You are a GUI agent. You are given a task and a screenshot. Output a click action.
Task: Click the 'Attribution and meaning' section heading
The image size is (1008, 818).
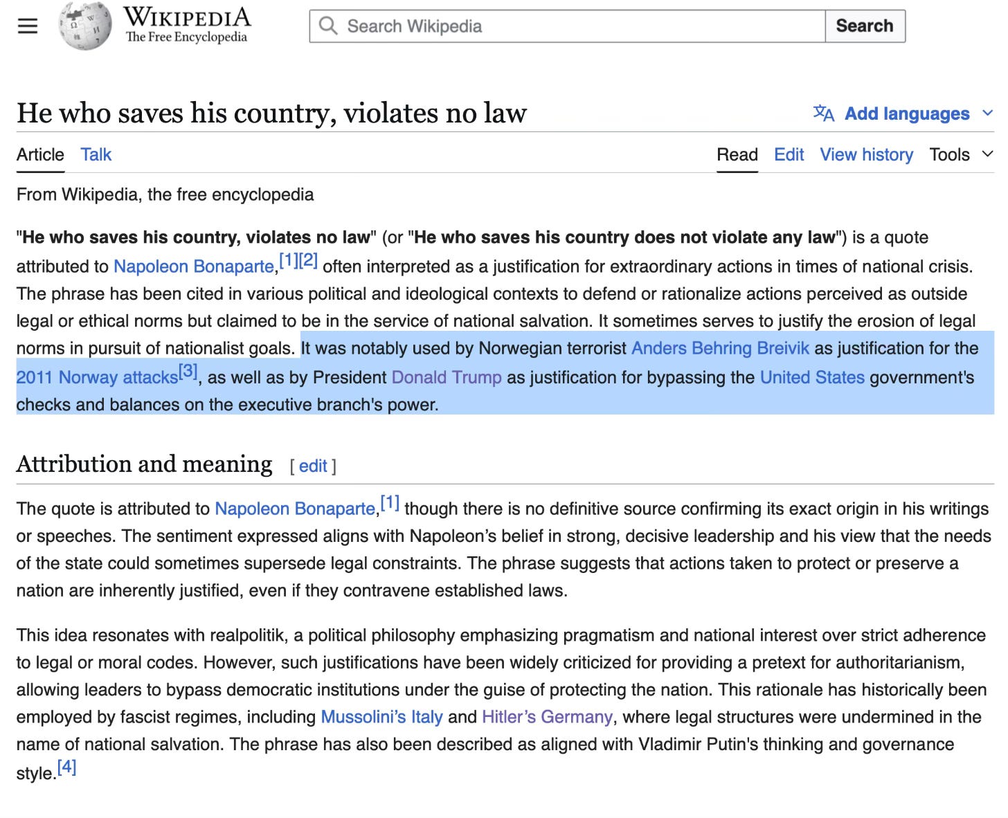pos(144,464)
